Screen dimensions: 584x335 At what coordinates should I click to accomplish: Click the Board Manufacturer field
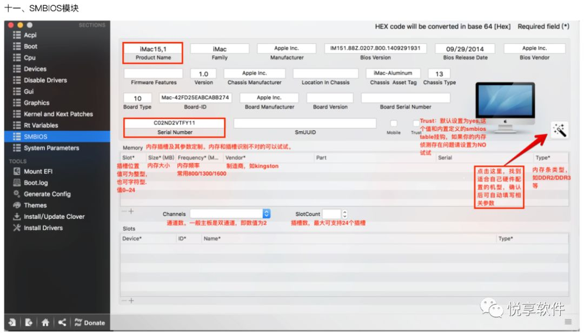[269, 97]
